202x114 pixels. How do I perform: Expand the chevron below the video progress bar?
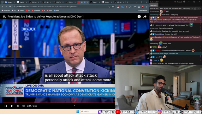74,105
